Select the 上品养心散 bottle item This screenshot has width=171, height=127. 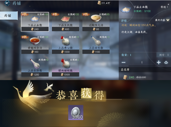click(65, 41)
